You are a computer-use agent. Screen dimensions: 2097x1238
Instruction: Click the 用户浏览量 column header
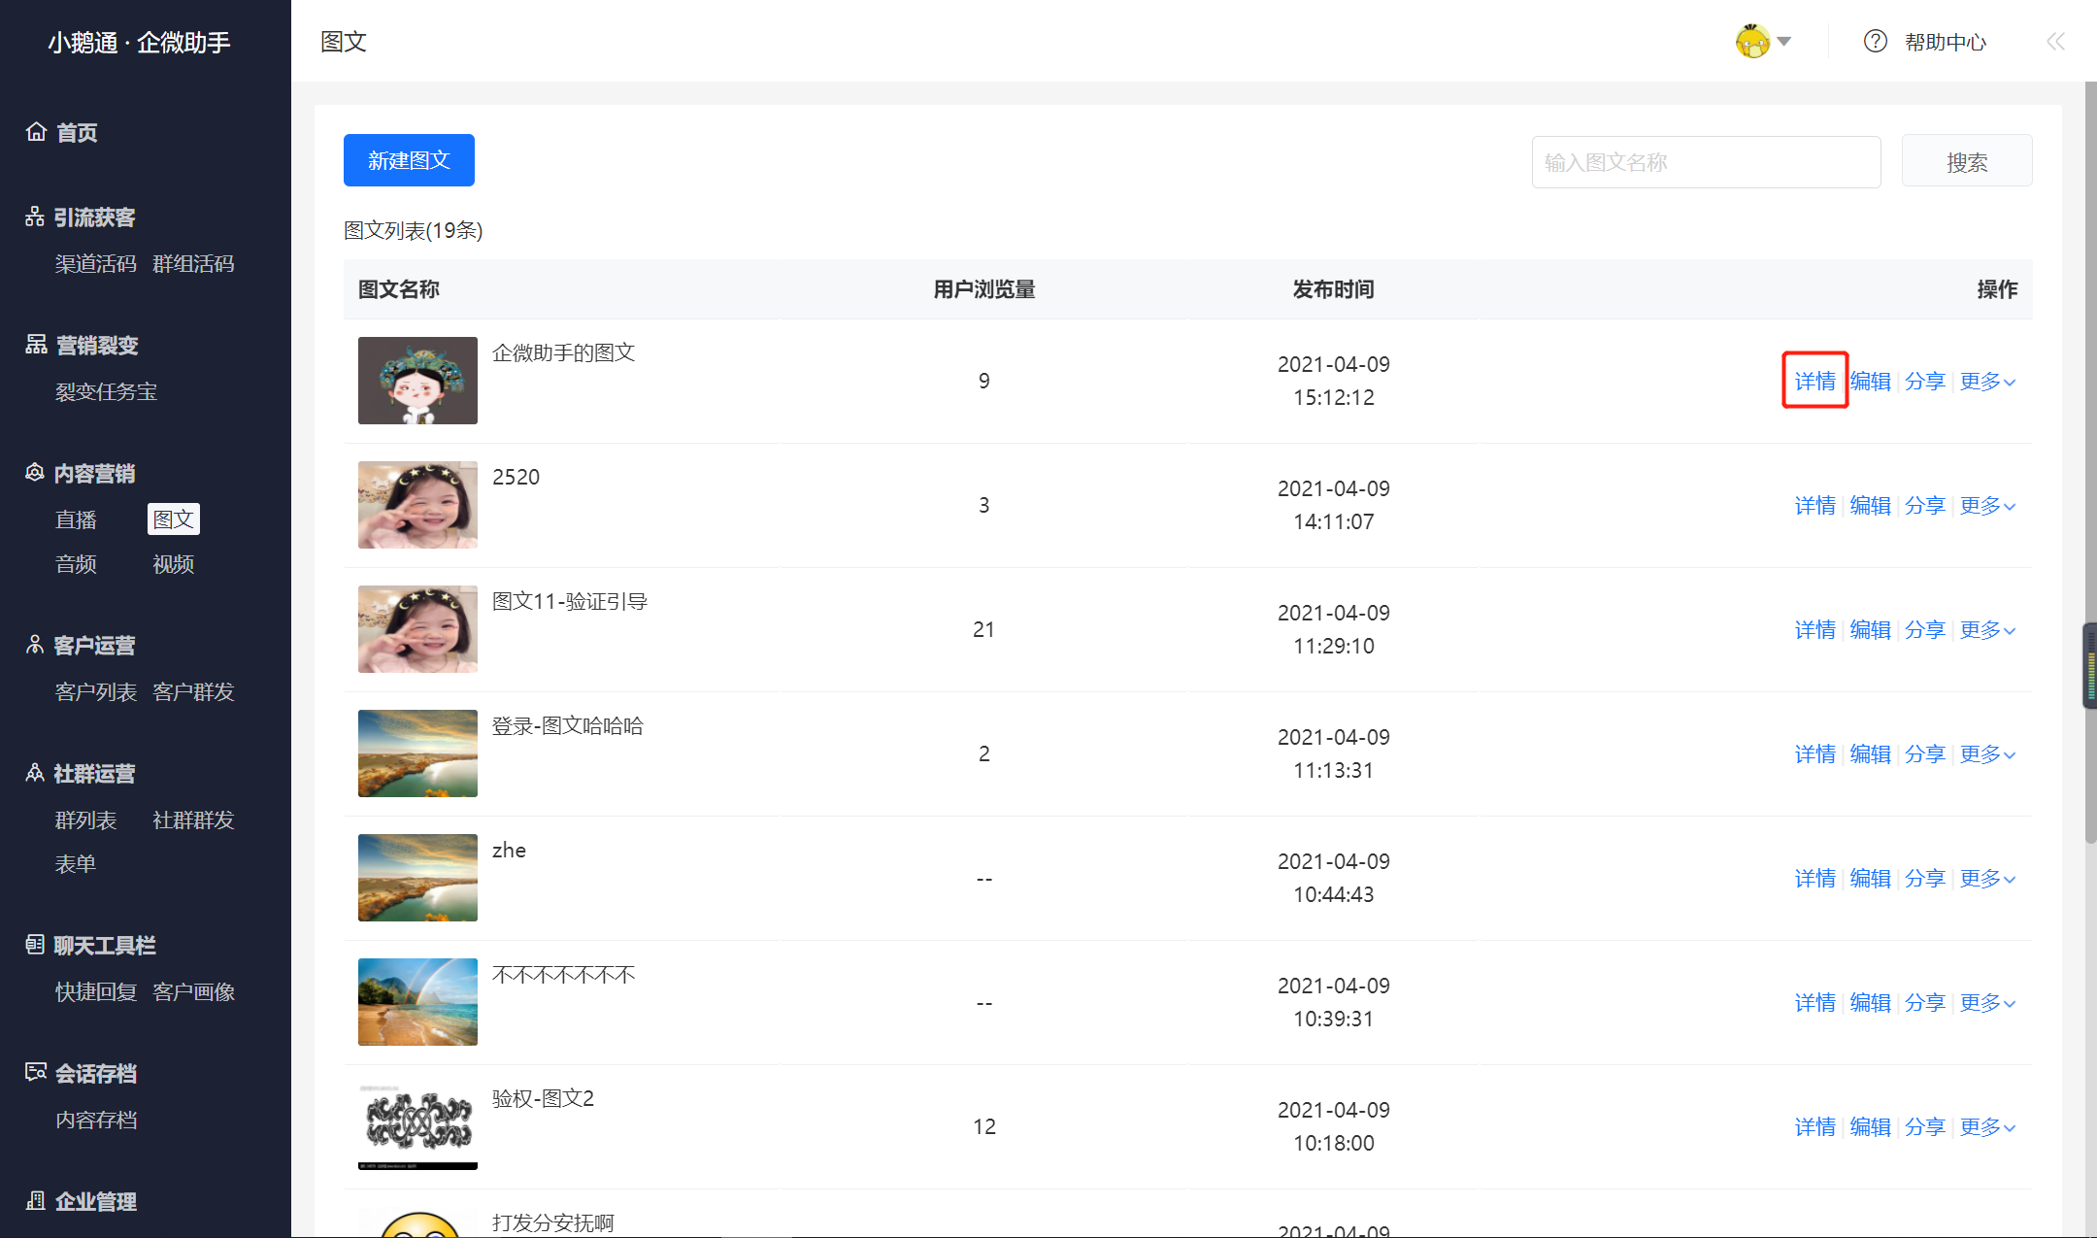pyautogui.click(x=983, y=289)
